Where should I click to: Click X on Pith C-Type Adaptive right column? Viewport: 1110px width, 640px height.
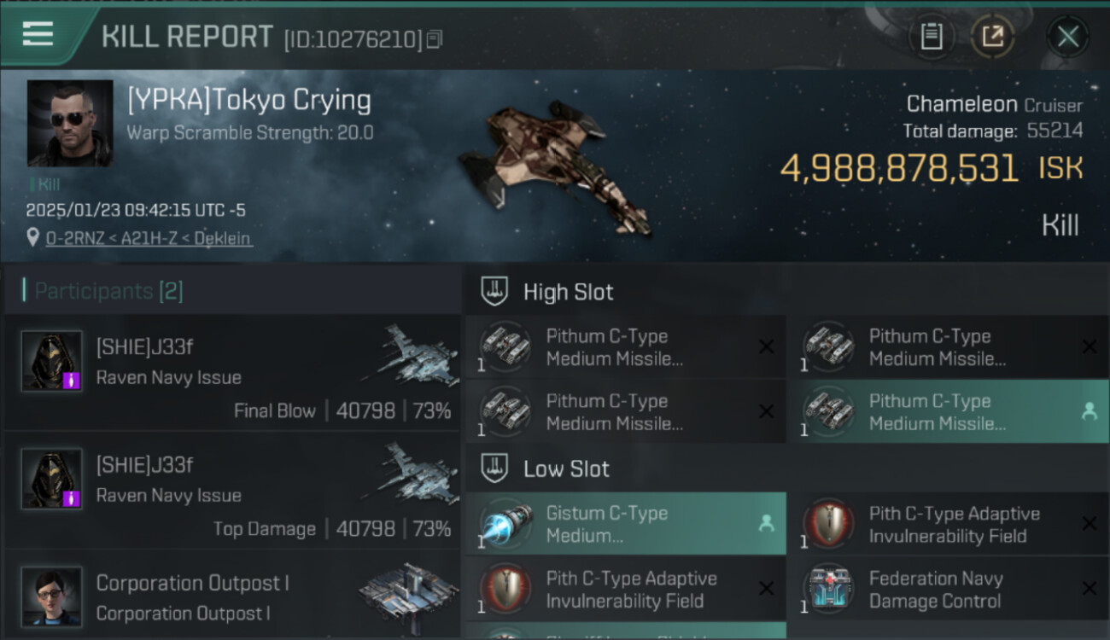coord(1089,524)
